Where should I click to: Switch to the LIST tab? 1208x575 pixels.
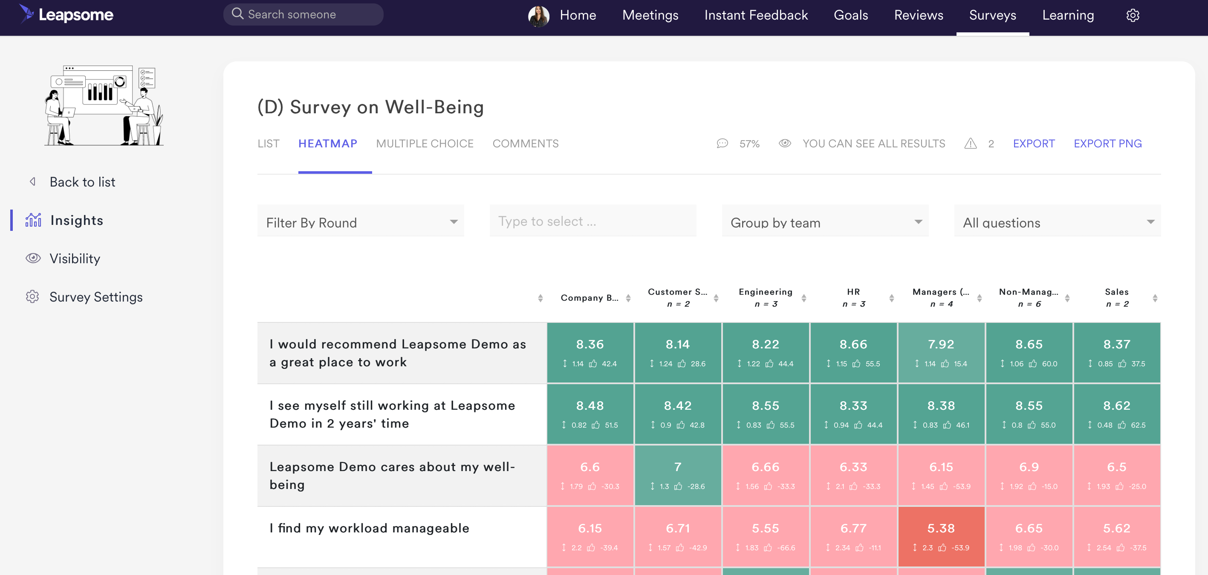tap(268, 144)
